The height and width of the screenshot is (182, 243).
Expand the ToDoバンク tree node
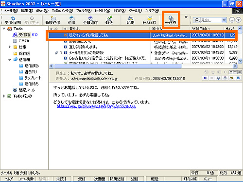(4, 96)
